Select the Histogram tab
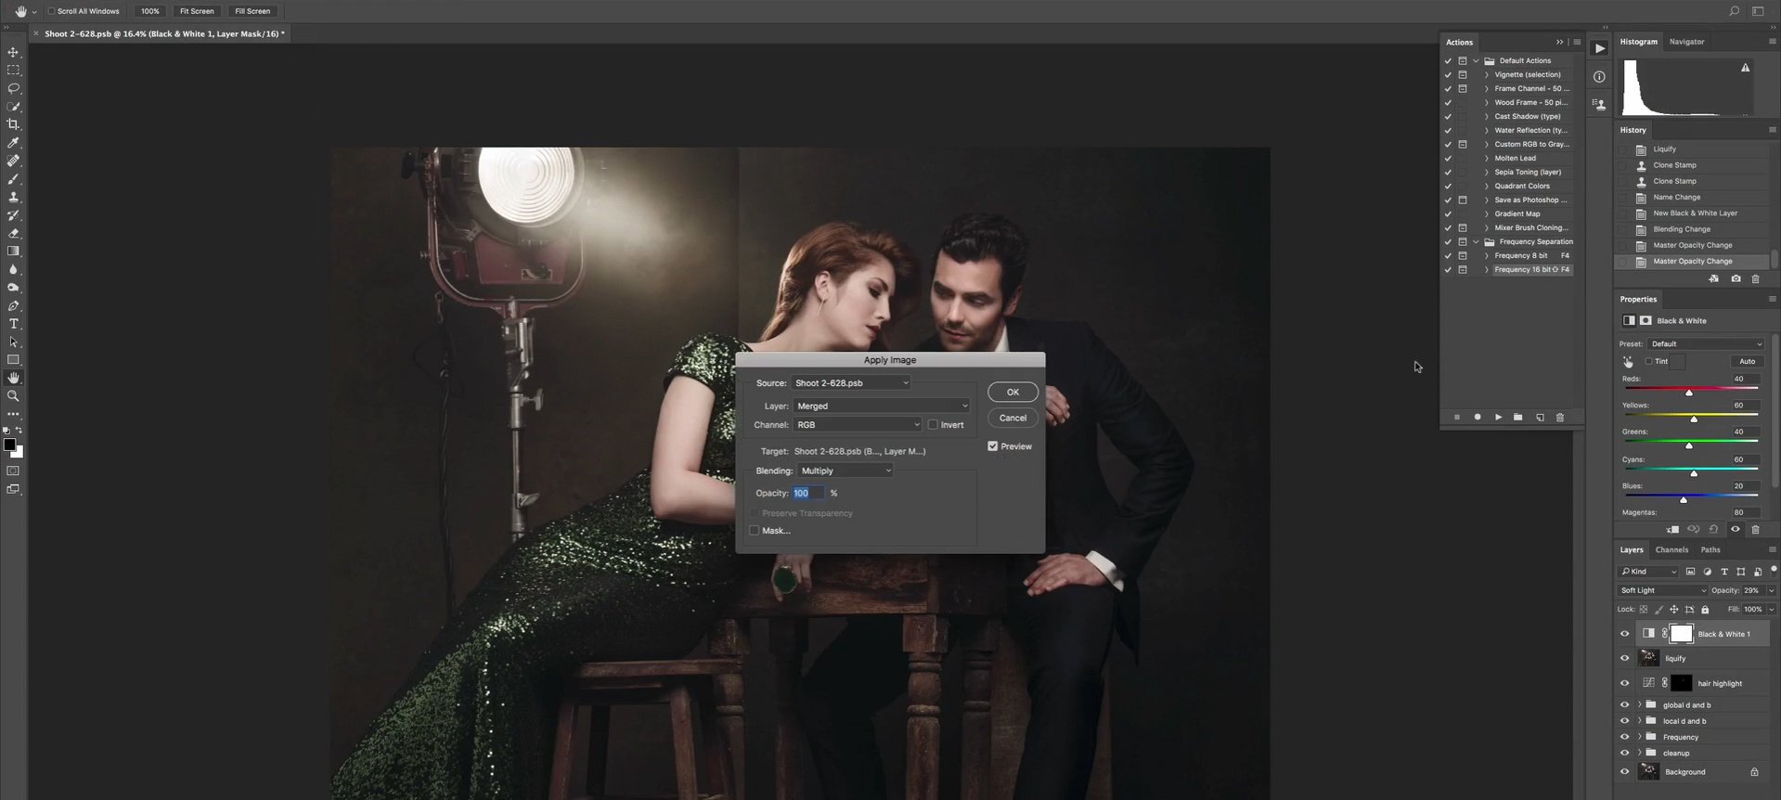The width and height of the screenshot is (1781, 800). (1638, 42)
